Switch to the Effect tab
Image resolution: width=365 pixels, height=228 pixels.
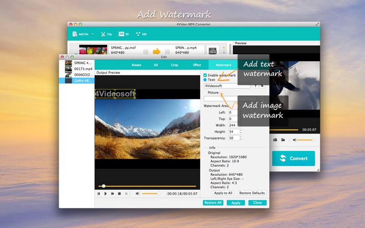(x=197, y=65)
